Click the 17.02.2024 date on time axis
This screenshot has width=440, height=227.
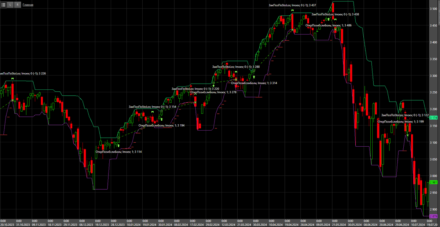pos(196,225)
